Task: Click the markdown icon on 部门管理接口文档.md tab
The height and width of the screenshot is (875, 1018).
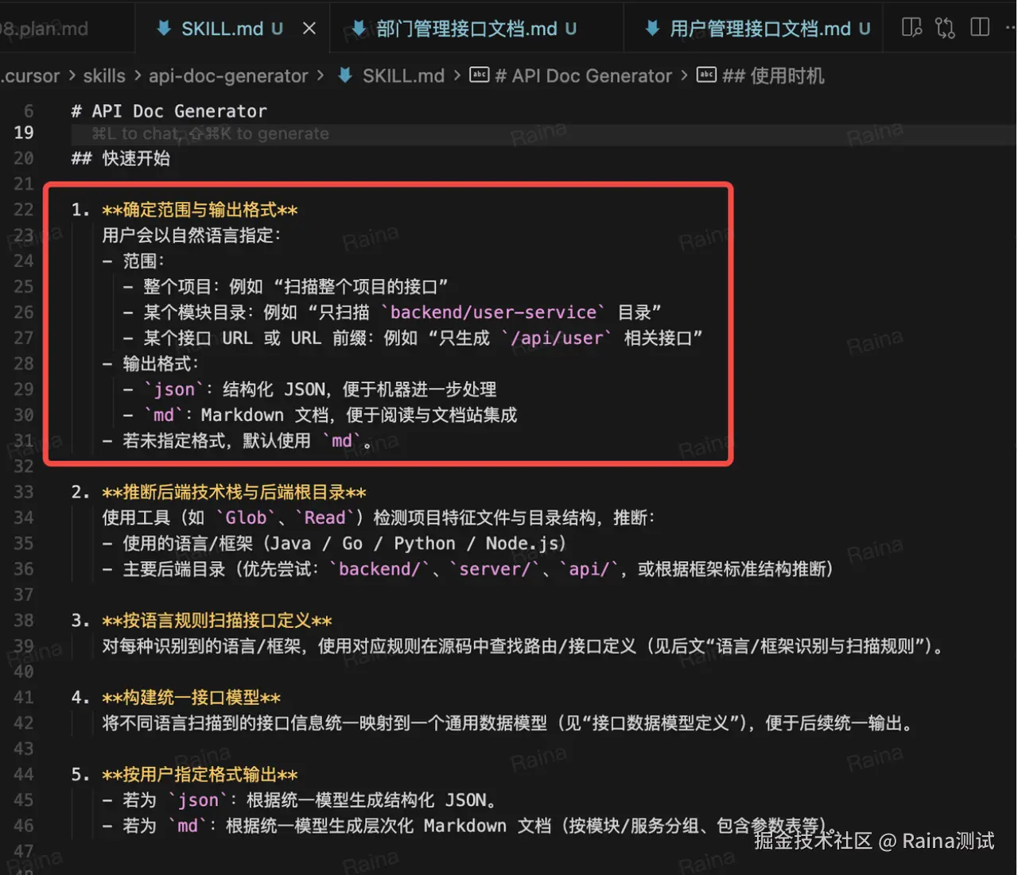Action: [359, 29]
